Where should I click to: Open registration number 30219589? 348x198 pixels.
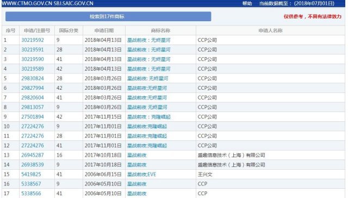pyautogui.click(x=33, y=69)
